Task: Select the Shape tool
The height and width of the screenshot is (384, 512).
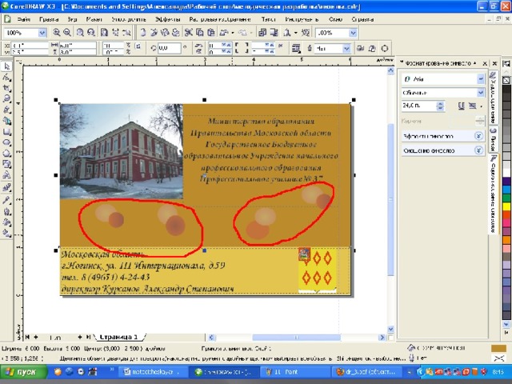Action: click(x=6, y=78)
